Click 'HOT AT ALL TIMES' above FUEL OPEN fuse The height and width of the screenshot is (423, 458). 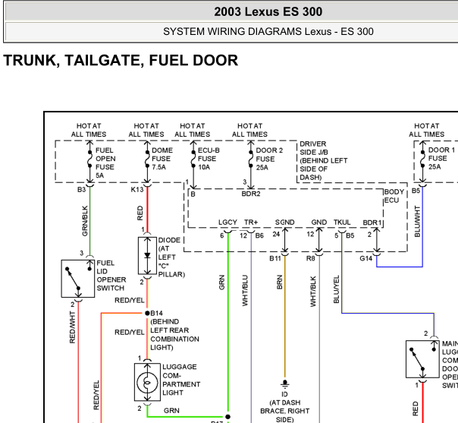(89, 130)
